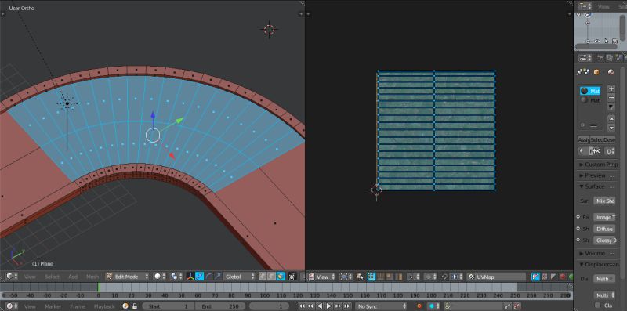Remove material slot with minus button
This screenshot has width=627, height=311.
pyautogui.click(x=611, y=98)
